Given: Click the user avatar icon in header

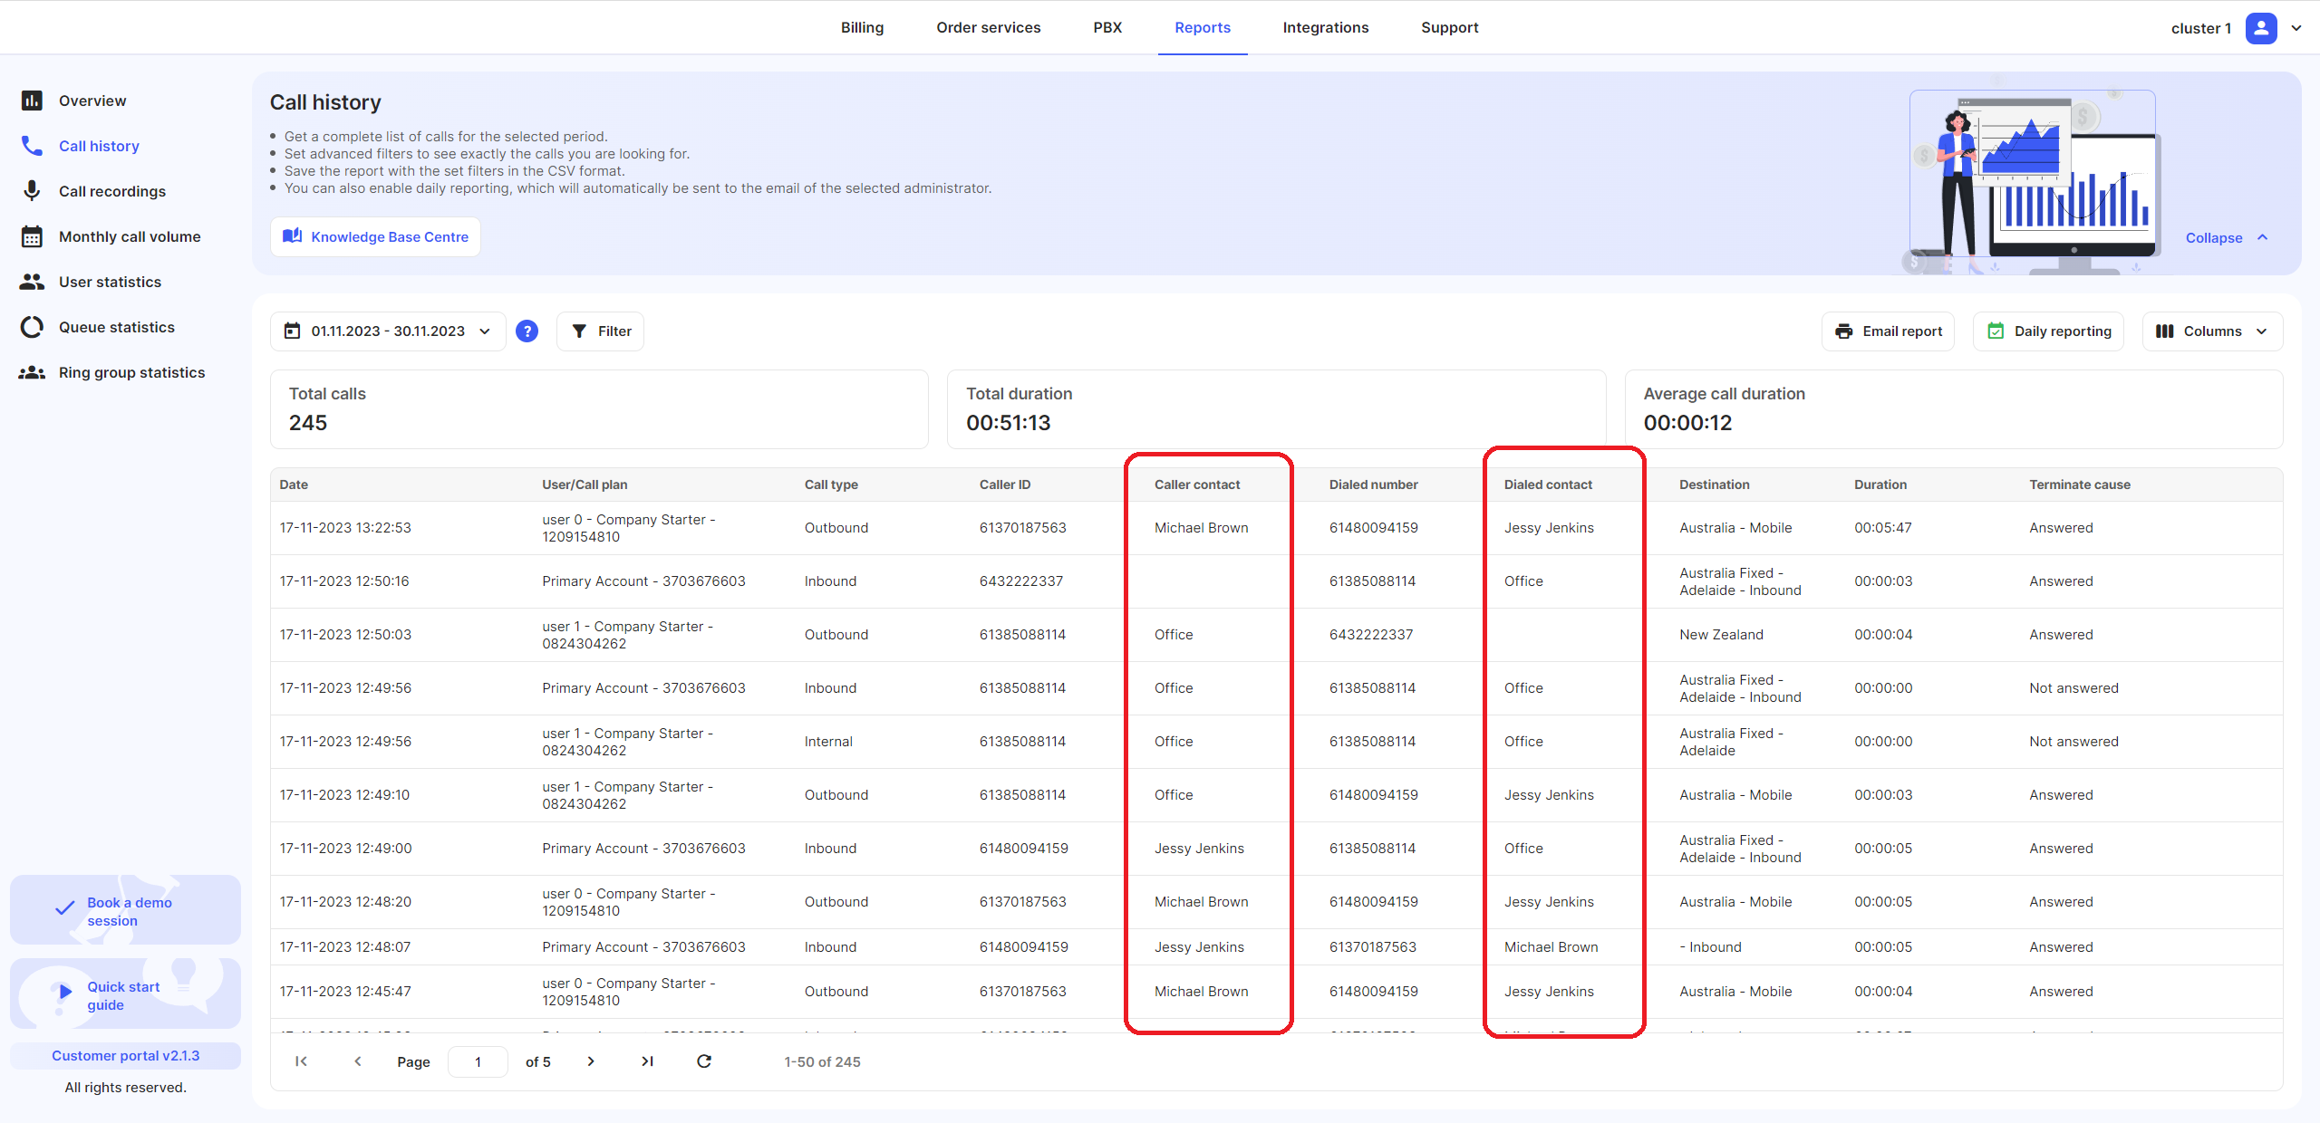Looking at the screenshot, I should (x=2261, y=28).
